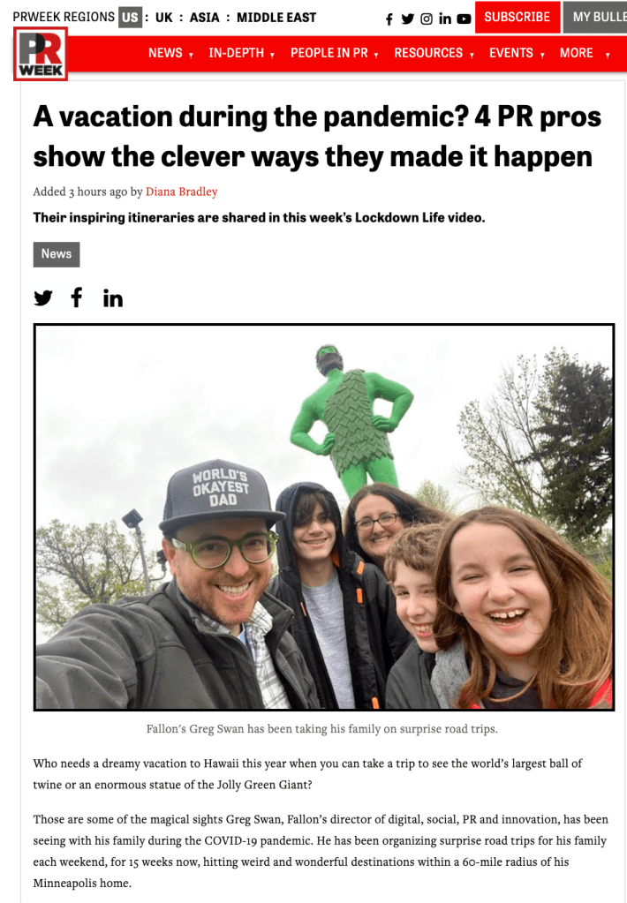Click the family selfie article image
627x903 pixels.
324,517
